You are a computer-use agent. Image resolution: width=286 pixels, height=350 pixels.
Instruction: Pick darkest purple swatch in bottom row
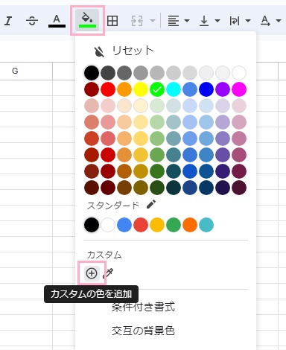pos(223,188)
